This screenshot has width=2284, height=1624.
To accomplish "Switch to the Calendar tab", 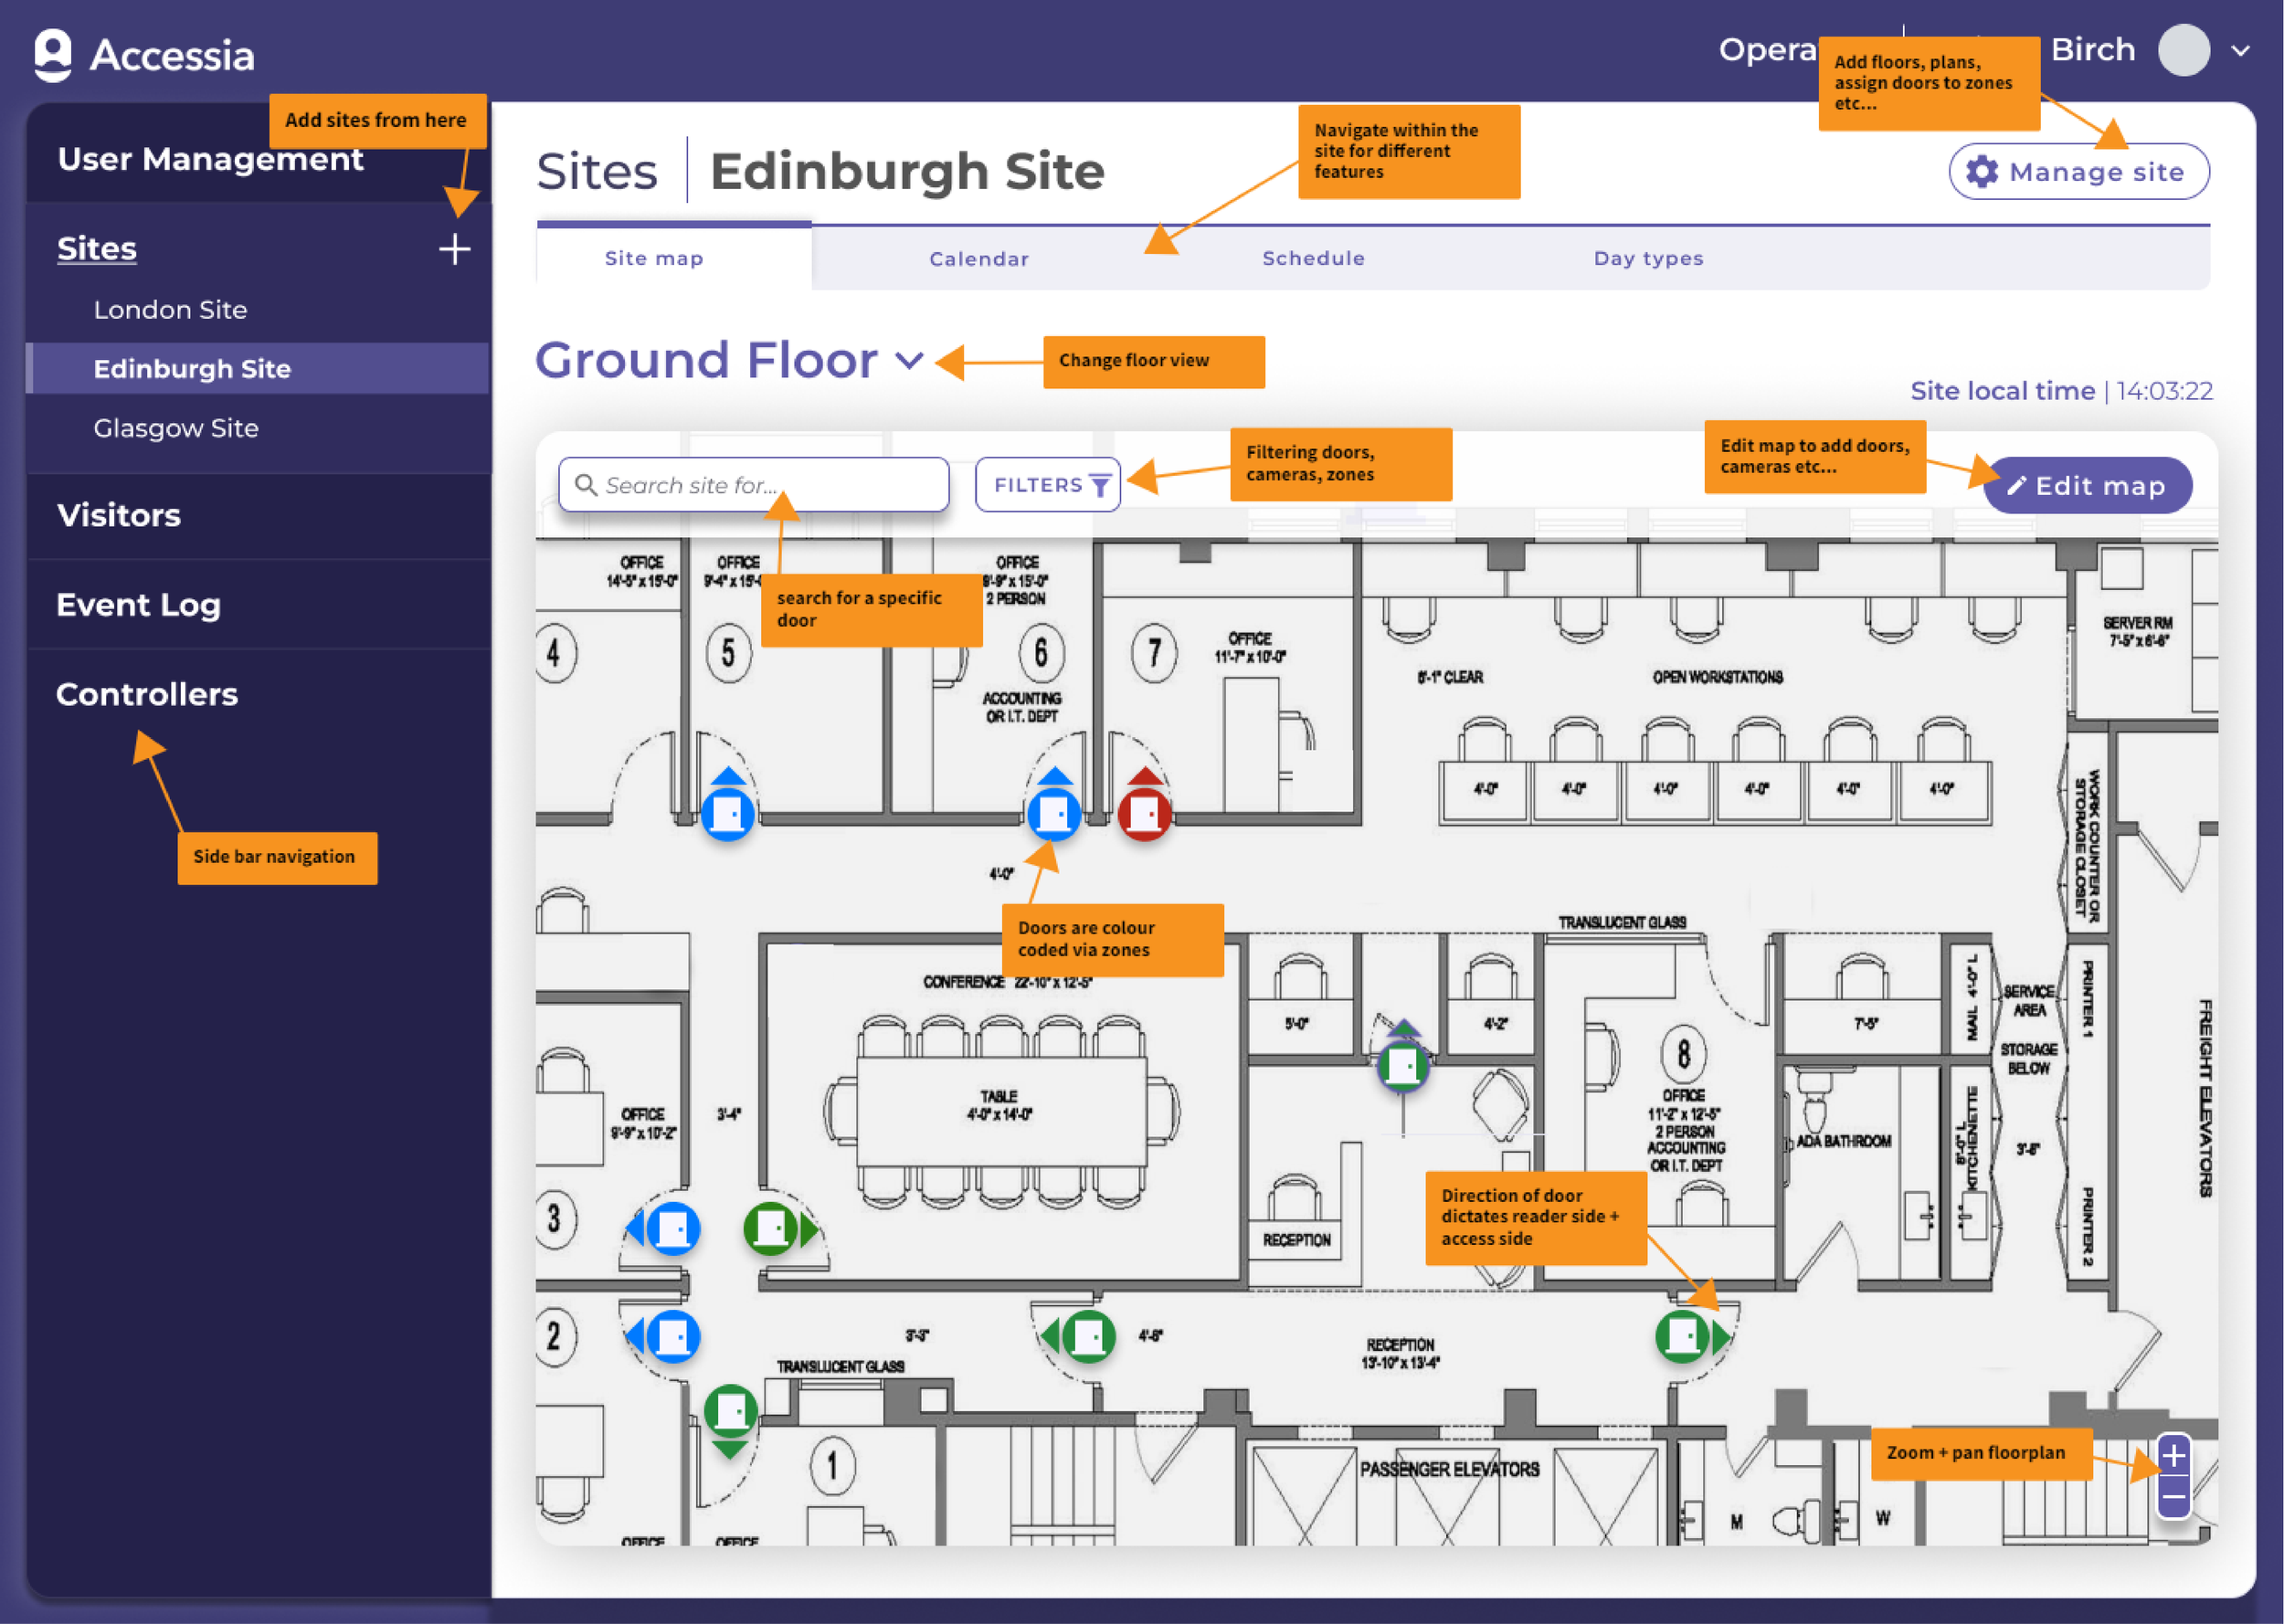I will [x=978, y=259].
